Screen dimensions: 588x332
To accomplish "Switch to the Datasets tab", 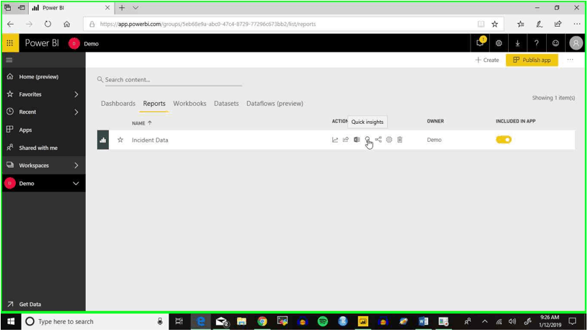I will 226,104.
